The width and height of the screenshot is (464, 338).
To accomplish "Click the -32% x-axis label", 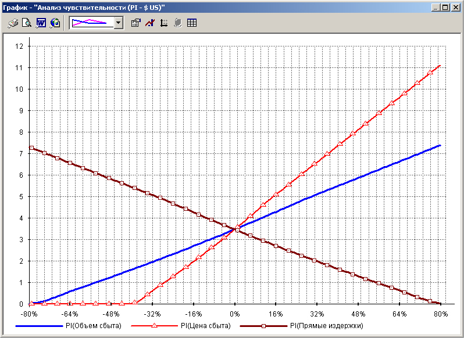I will pyautogui.click(x=152, y=314).
